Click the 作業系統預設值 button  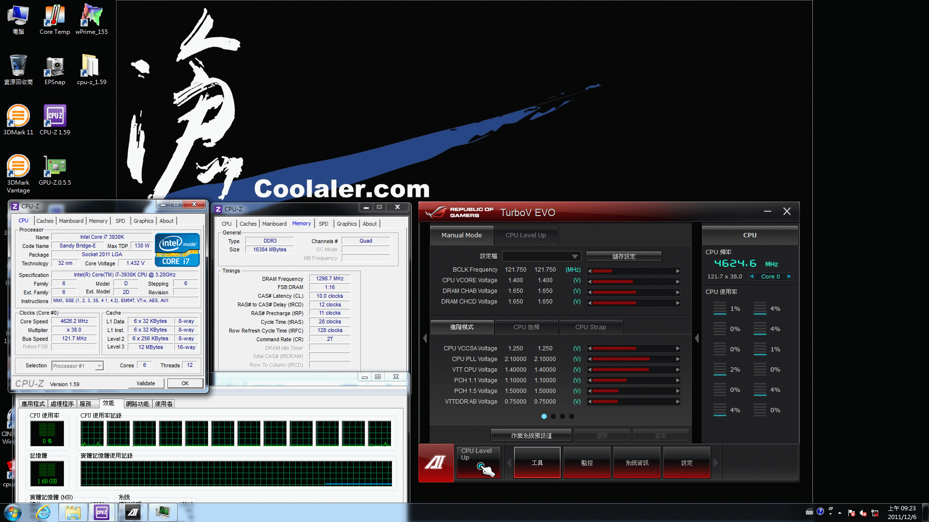tap(531, 435)
